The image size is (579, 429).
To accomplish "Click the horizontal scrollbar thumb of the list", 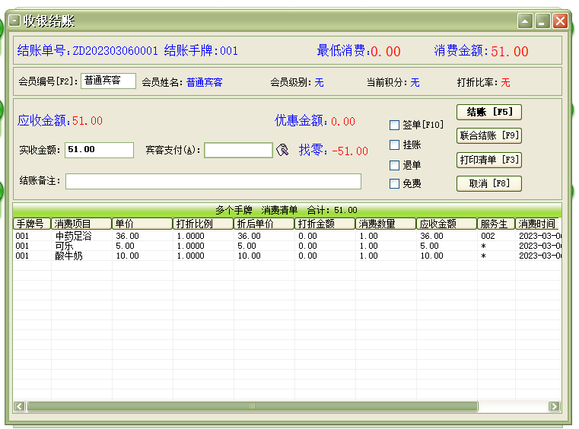I will [253, 406].
